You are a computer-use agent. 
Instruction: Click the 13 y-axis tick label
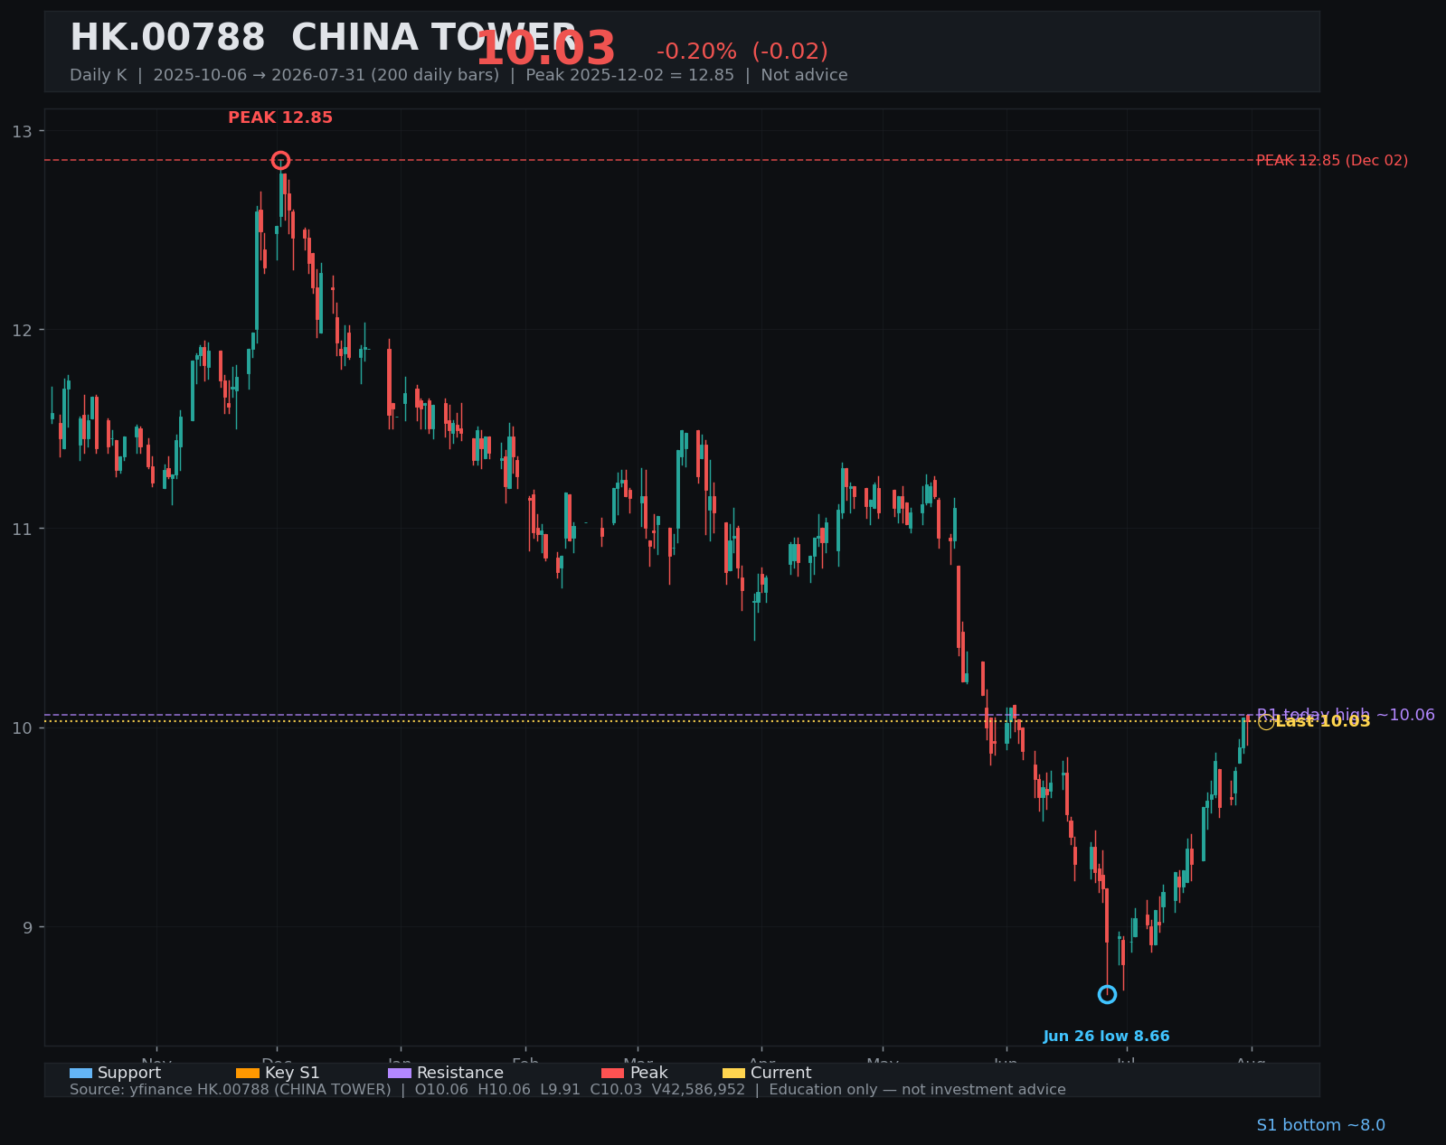(x=22, y=132)
